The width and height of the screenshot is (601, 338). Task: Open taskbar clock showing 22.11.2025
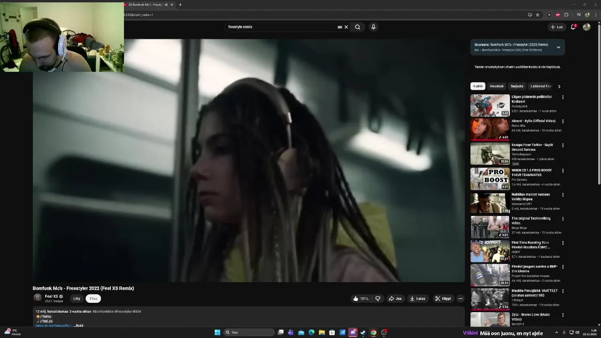coord(589,332)
